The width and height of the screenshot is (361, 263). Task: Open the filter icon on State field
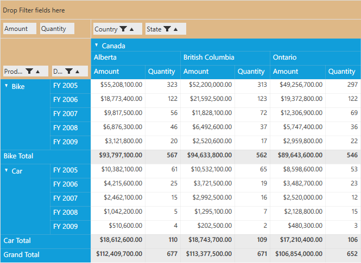click(167, 29)
